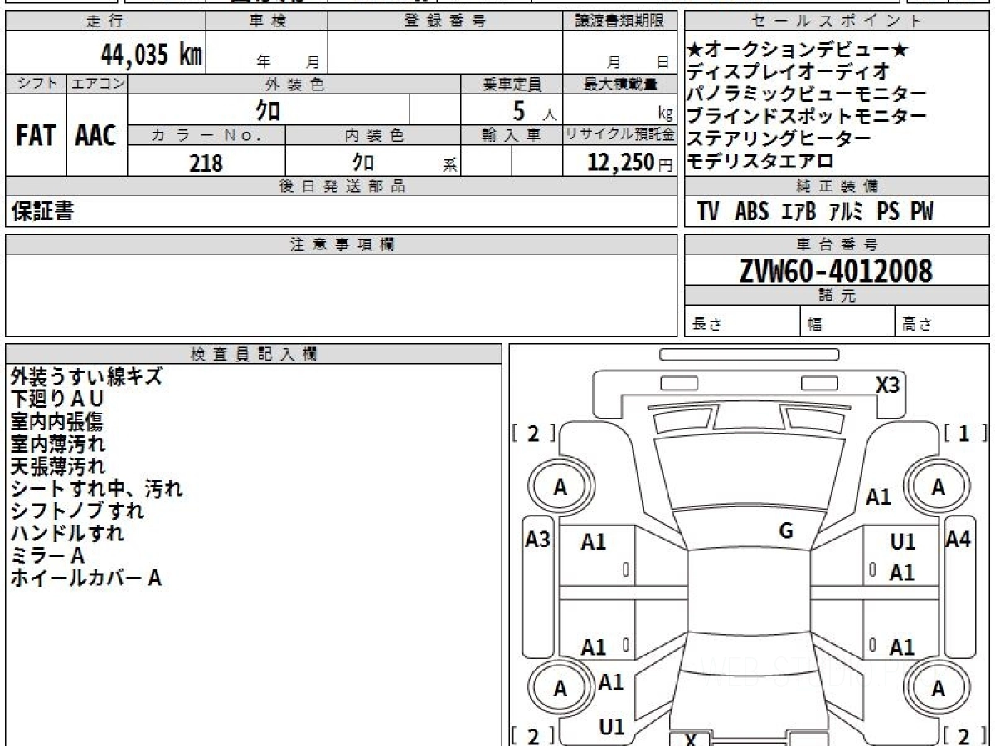The height and width of the screenshot is (746, 995).
Task: Click the 幅 dimension label
Action: point(816,325)
